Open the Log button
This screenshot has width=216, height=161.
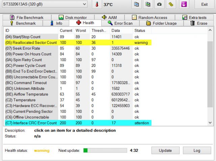point(197,151)
